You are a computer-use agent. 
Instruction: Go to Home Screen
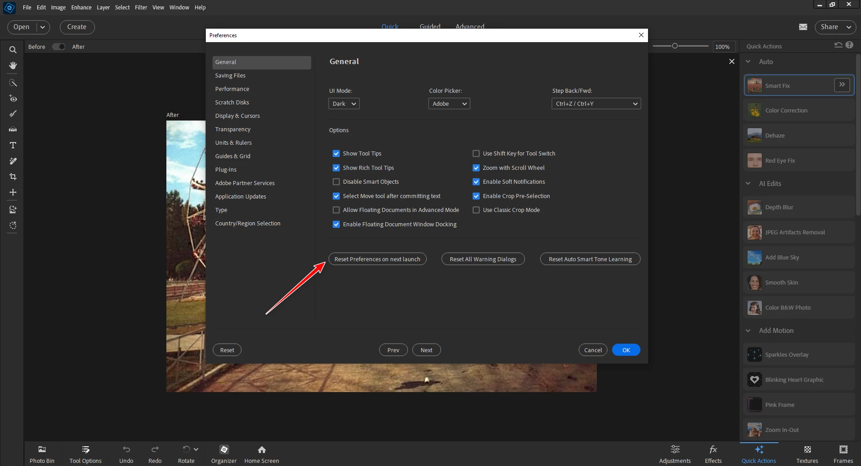tap(261, 454)
